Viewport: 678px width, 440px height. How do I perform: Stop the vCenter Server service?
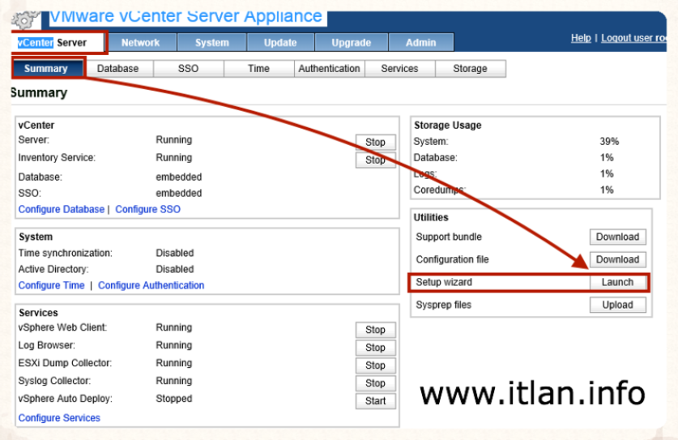tap(375, 143)
